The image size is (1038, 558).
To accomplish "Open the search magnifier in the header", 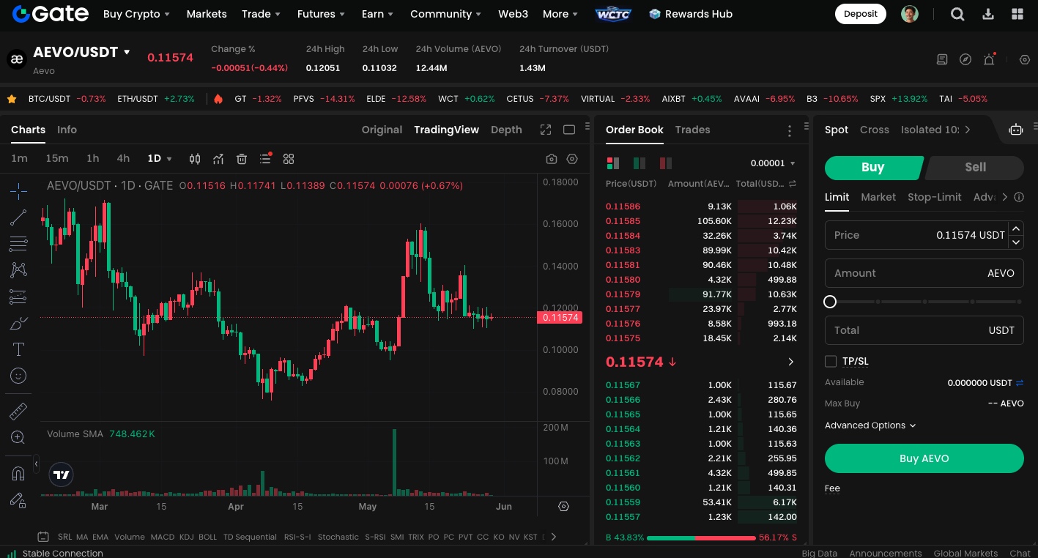I will click(x=957, y=14).
